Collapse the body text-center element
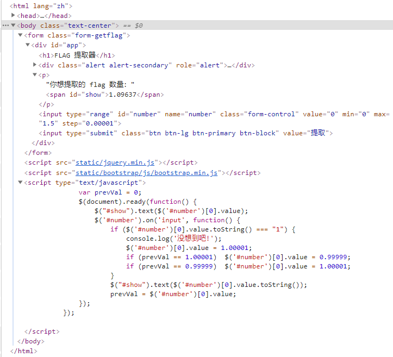 13,26
